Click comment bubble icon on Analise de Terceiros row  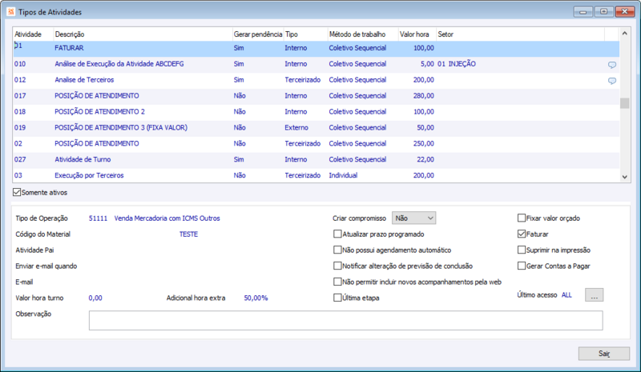coord(612,81)
